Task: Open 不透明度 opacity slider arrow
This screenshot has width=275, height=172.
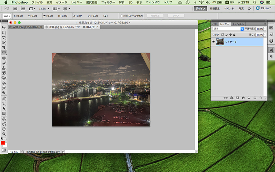Action: click(x=265, y=29)
